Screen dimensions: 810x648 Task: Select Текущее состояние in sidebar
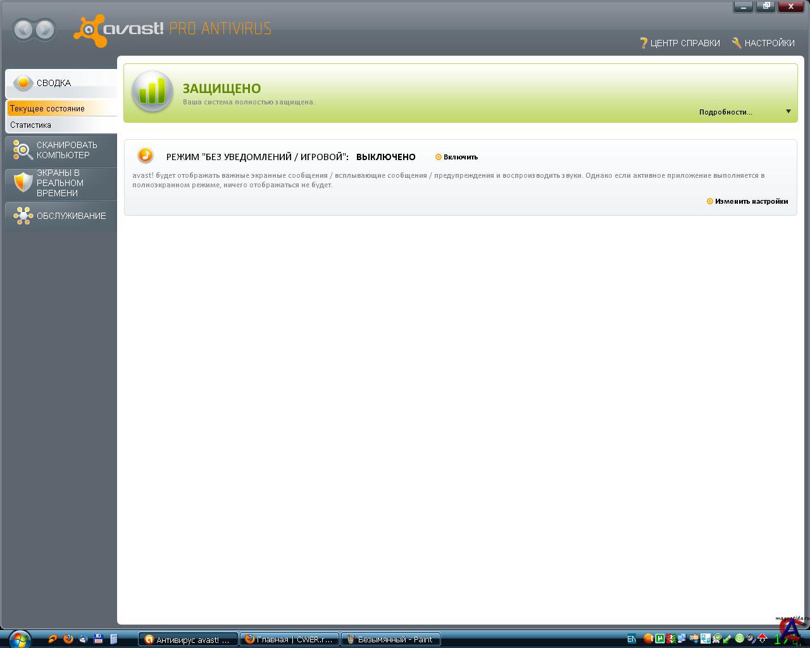point(47,108)
